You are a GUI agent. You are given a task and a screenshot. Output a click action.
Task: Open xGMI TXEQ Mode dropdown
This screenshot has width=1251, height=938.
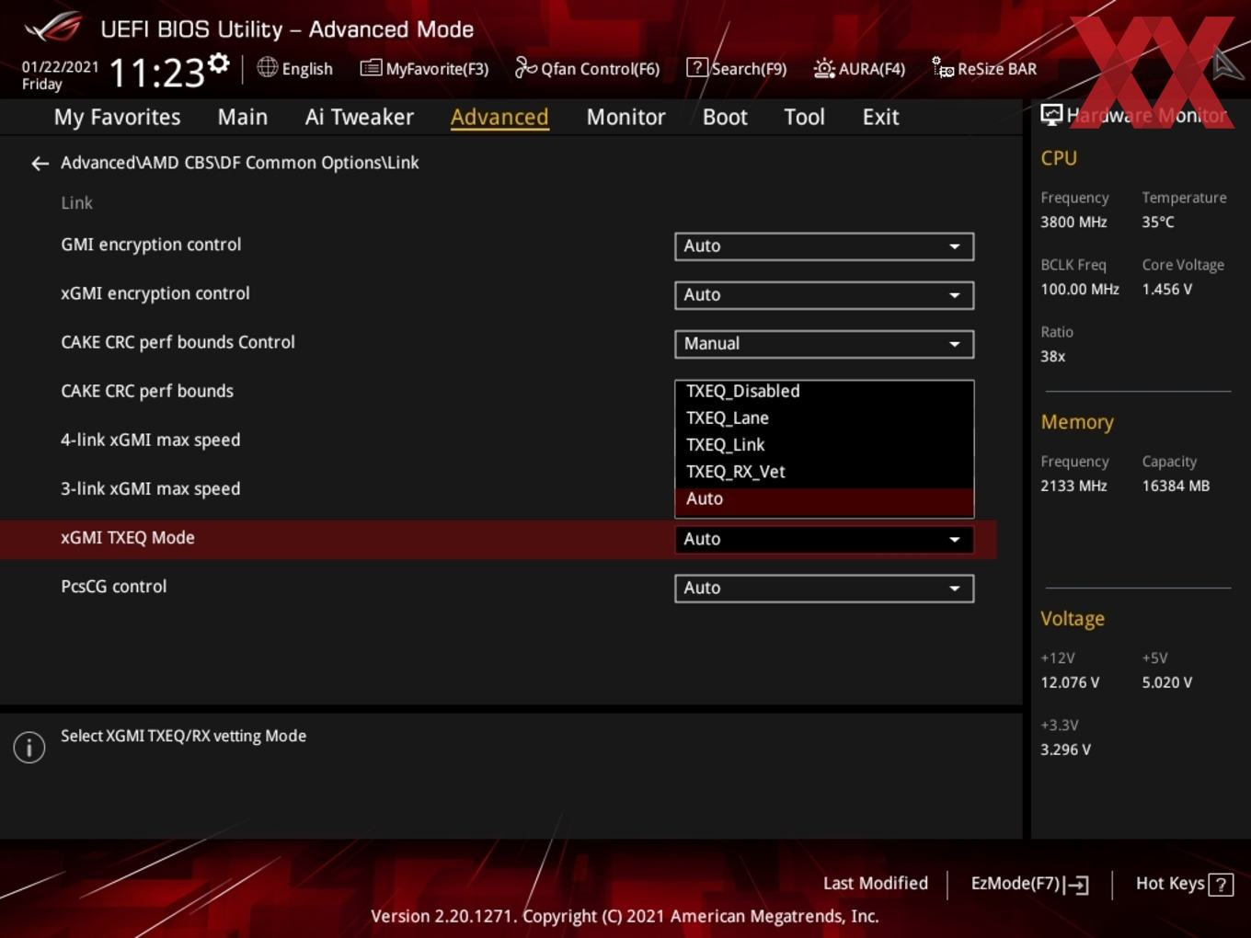(824, 540)
